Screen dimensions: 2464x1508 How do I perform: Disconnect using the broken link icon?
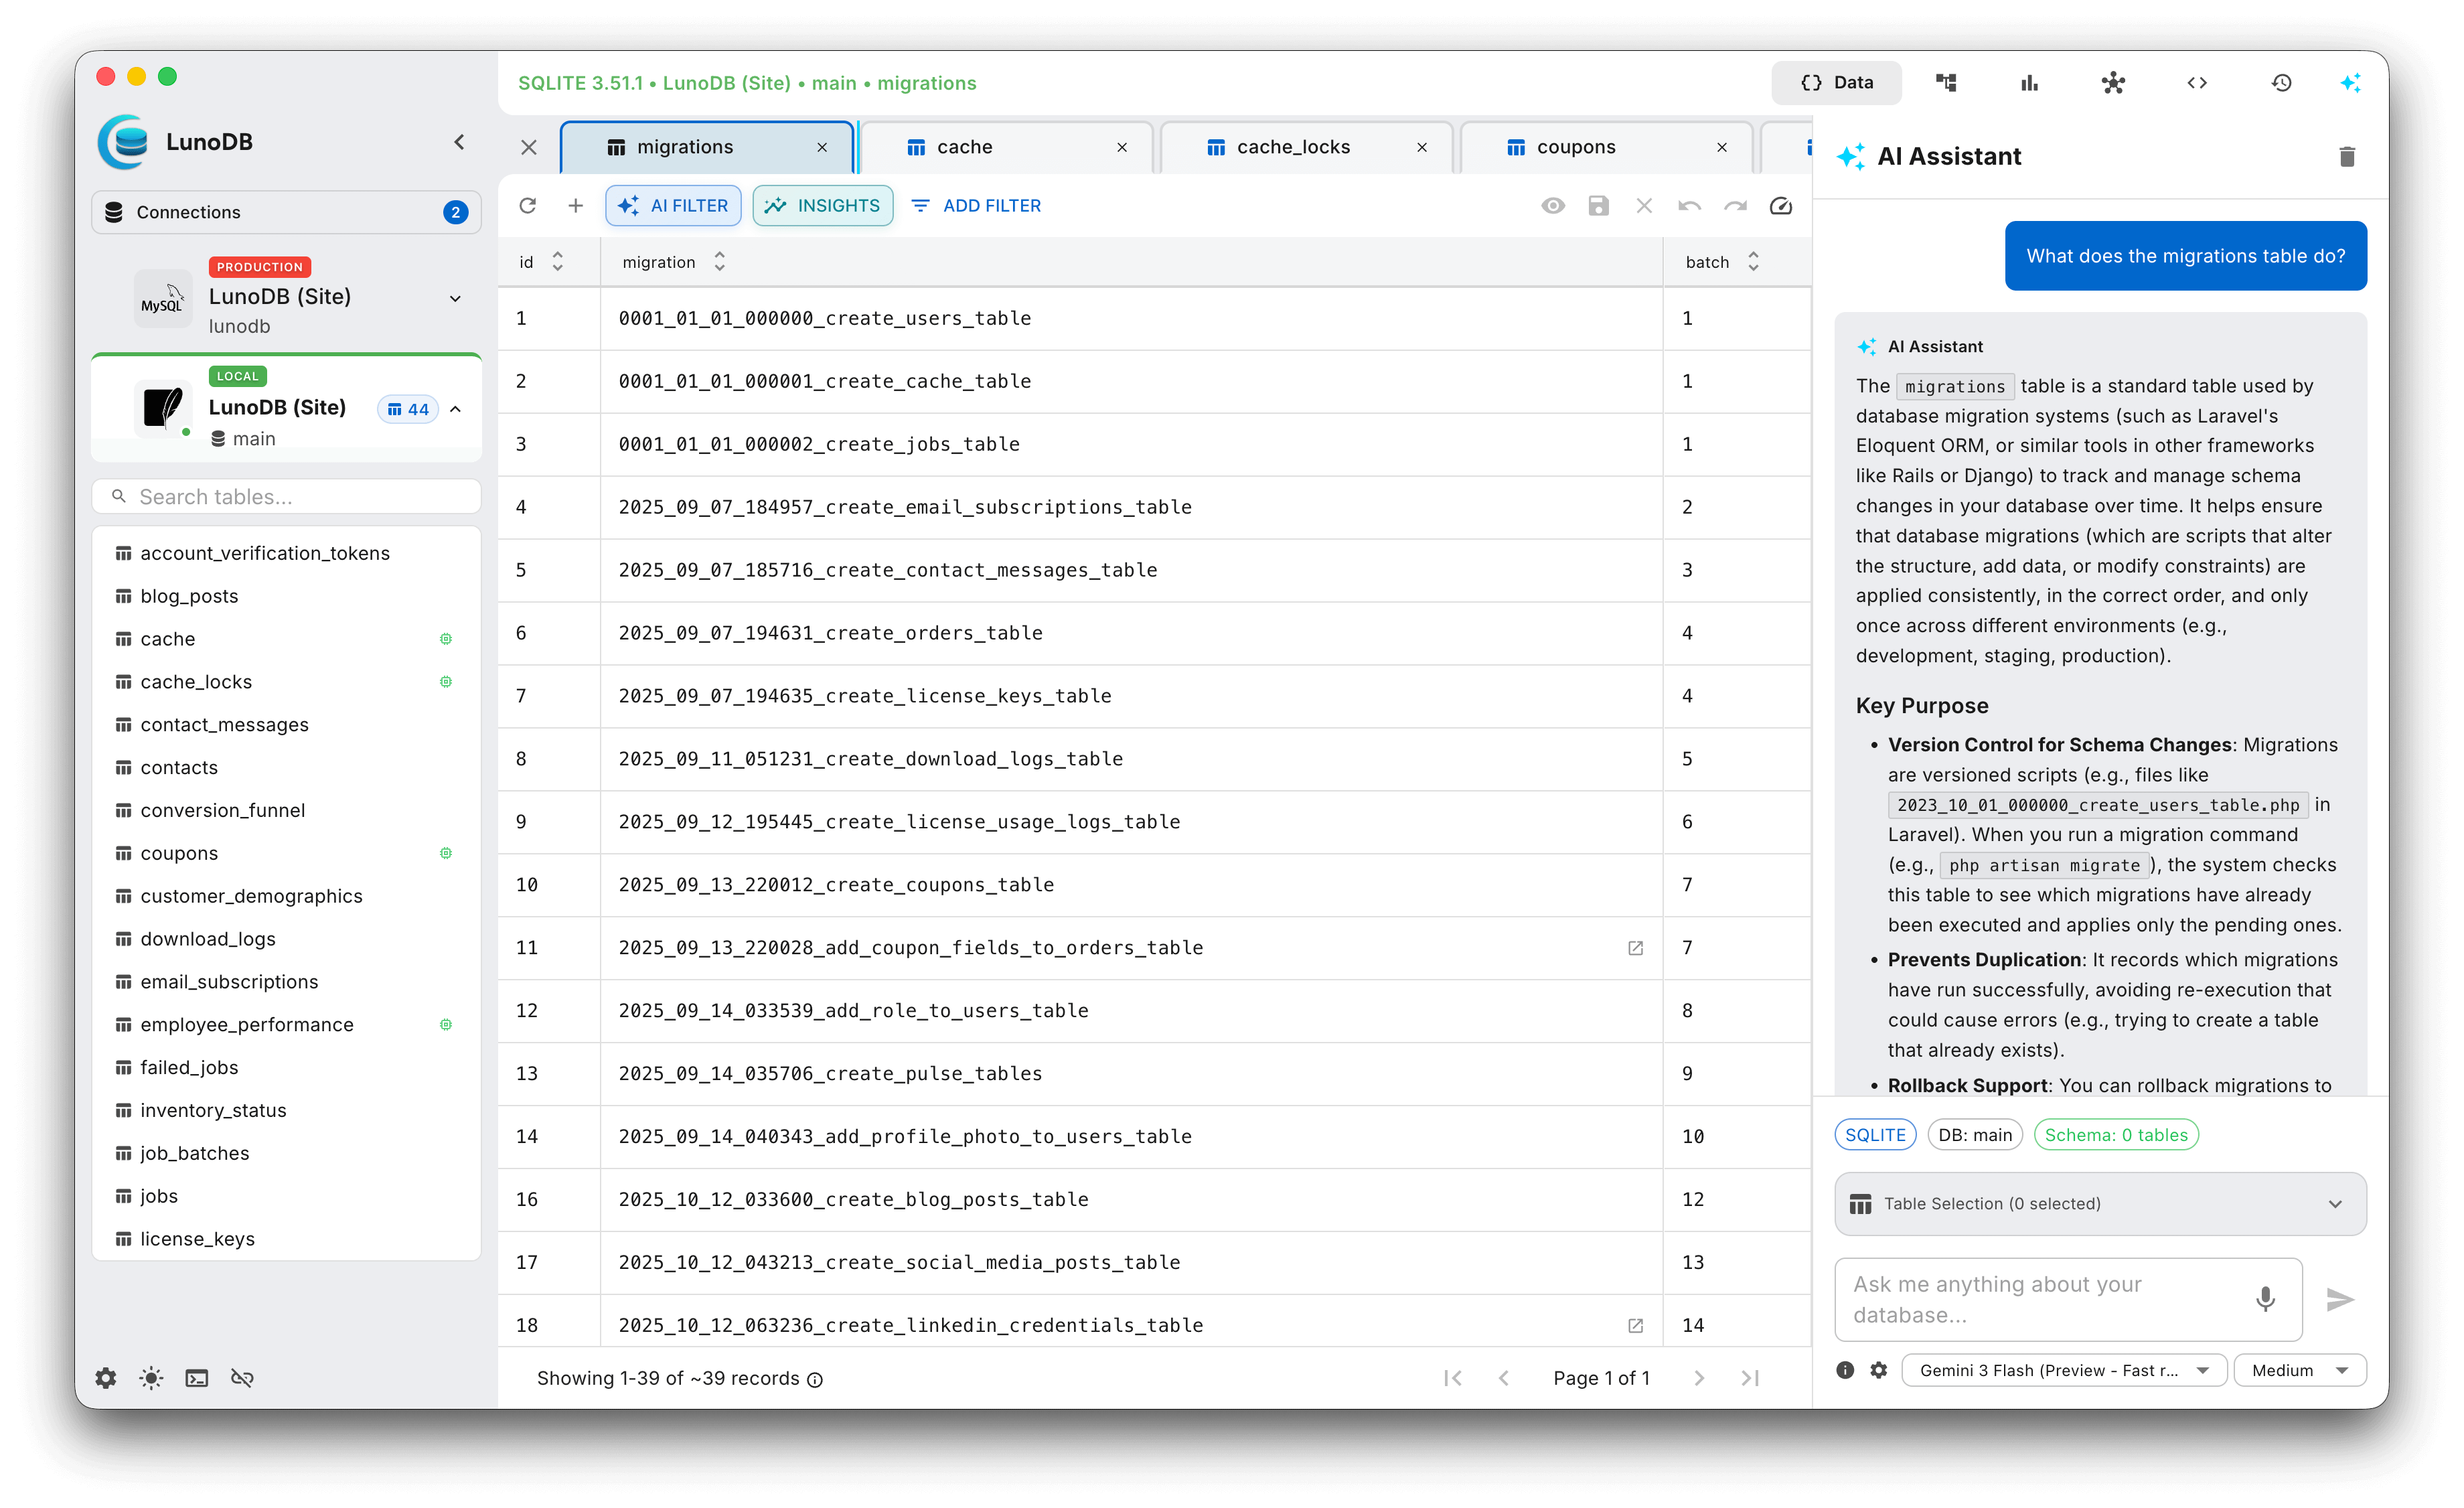(242, 1378)
